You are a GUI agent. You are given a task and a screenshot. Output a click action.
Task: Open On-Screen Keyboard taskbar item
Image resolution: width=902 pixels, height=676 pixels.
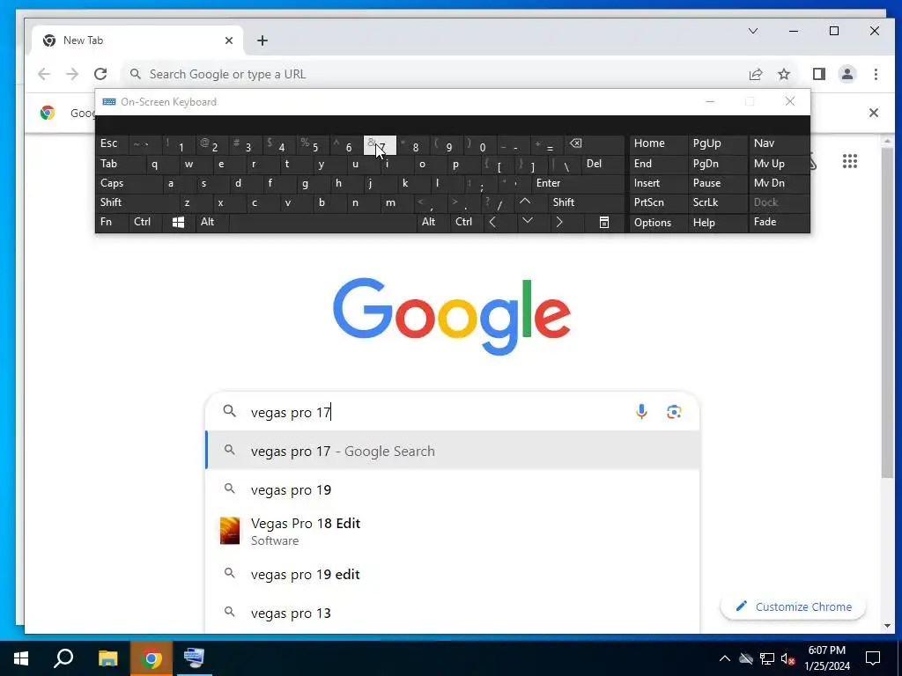[194, 658]
